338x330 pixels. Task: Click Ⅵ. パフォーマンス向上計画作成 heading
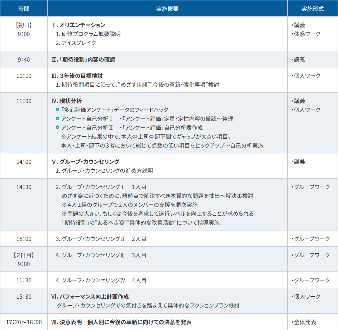tap(90, 297)
